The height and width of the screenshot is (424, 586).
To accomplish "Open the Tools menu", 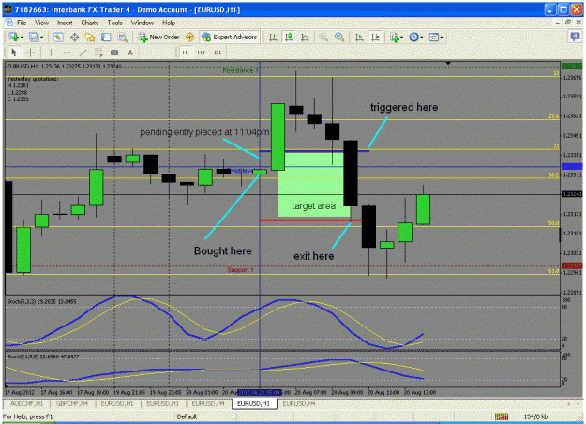I will 114,23.
